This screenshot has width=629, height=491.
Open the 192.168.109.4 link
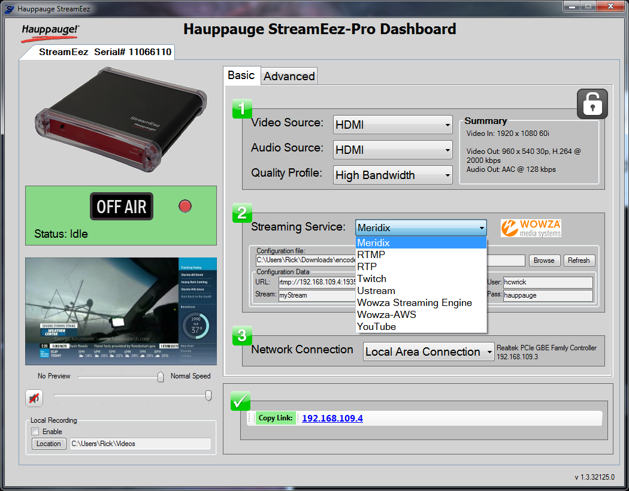tap(332, 418)
